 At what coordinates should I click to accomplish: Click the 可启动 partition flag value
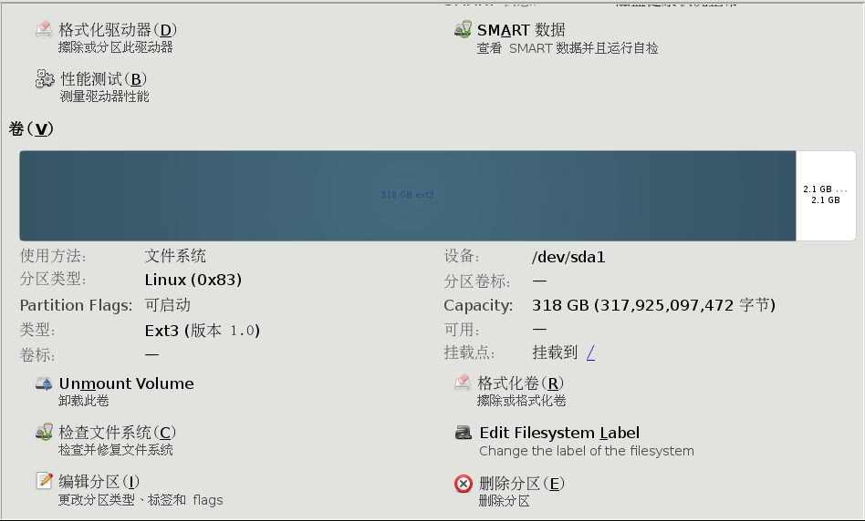click(x=168, y=305)
